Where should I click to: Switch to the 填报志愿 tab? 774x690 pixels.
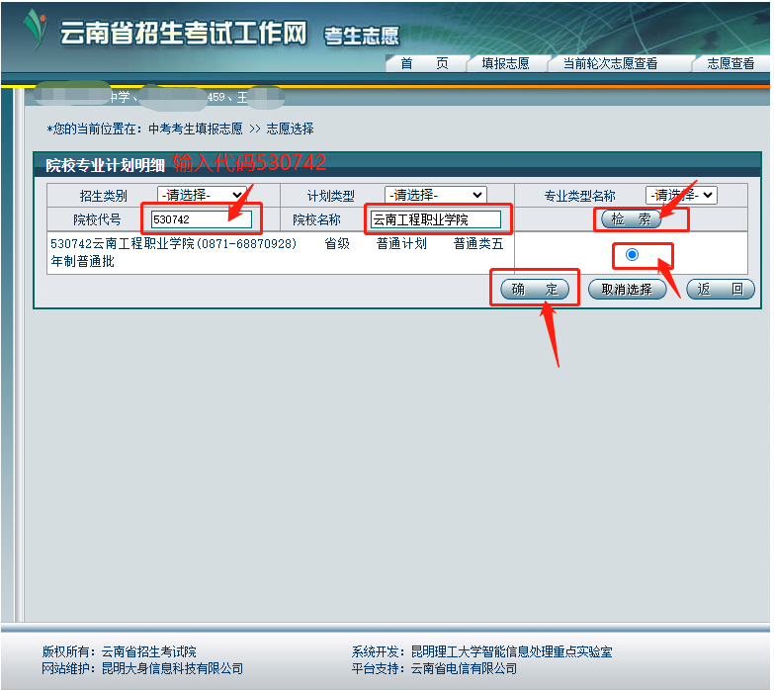click(504, 63)
